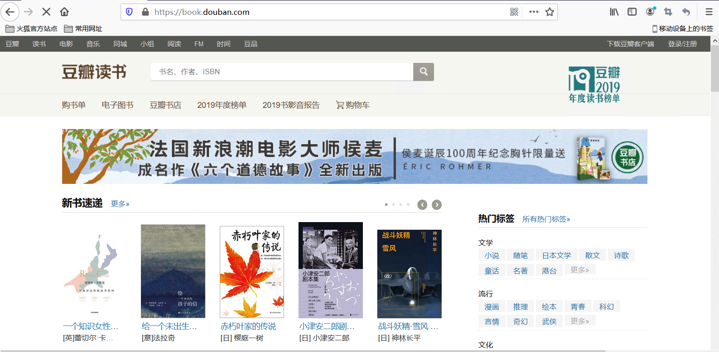The image size is (719, 352).
Task: Open the 战斗妖精雪风 book cover
Action: point(409,274)
